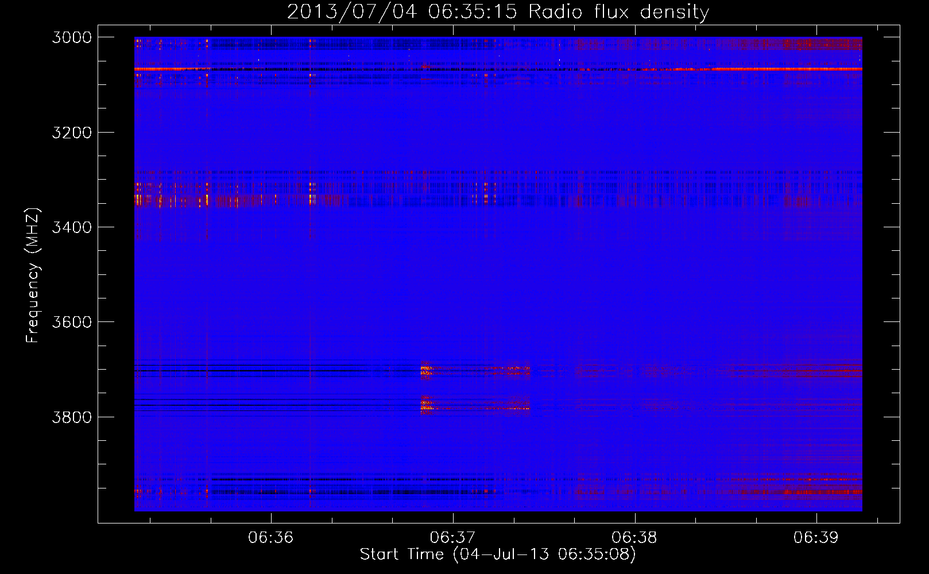Screen dimensions: 929x574
Task: Click the 06:39 time tick label
Action: [816, 537]
